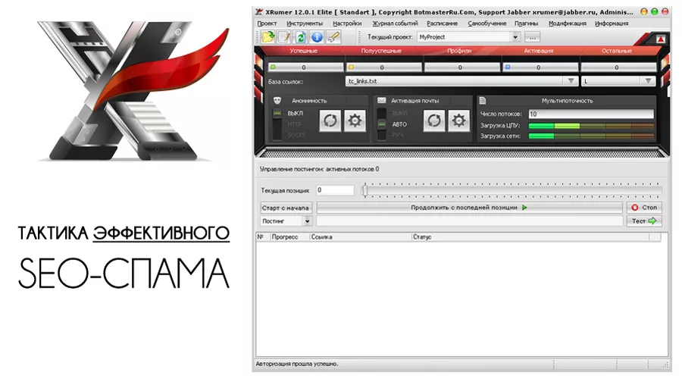682x382 pixels.
Task: Set mail activation switch to АВТО
Action: point(399,124)
